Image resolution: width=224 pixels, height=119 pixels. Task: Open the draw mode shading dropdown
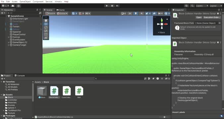123,14
